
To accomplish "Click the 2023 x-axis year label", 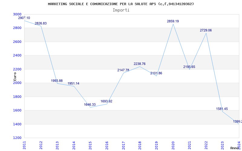I will click(223, 145).
